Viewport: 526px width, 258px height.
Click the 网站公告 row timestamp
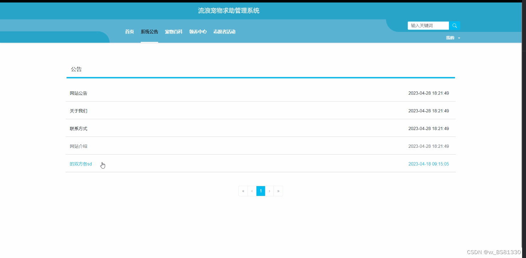[x=429, y=93]
